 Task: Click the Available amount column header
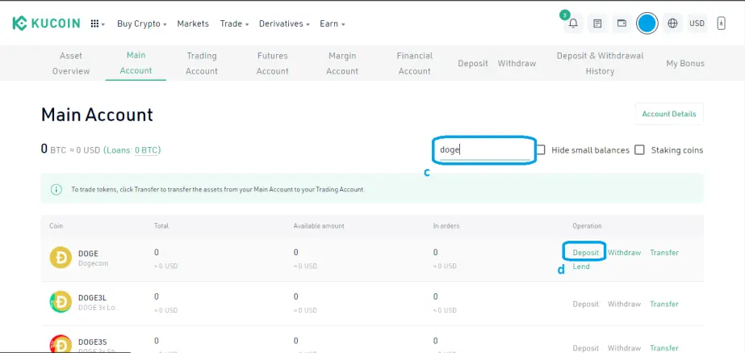(x=319, y=226)
